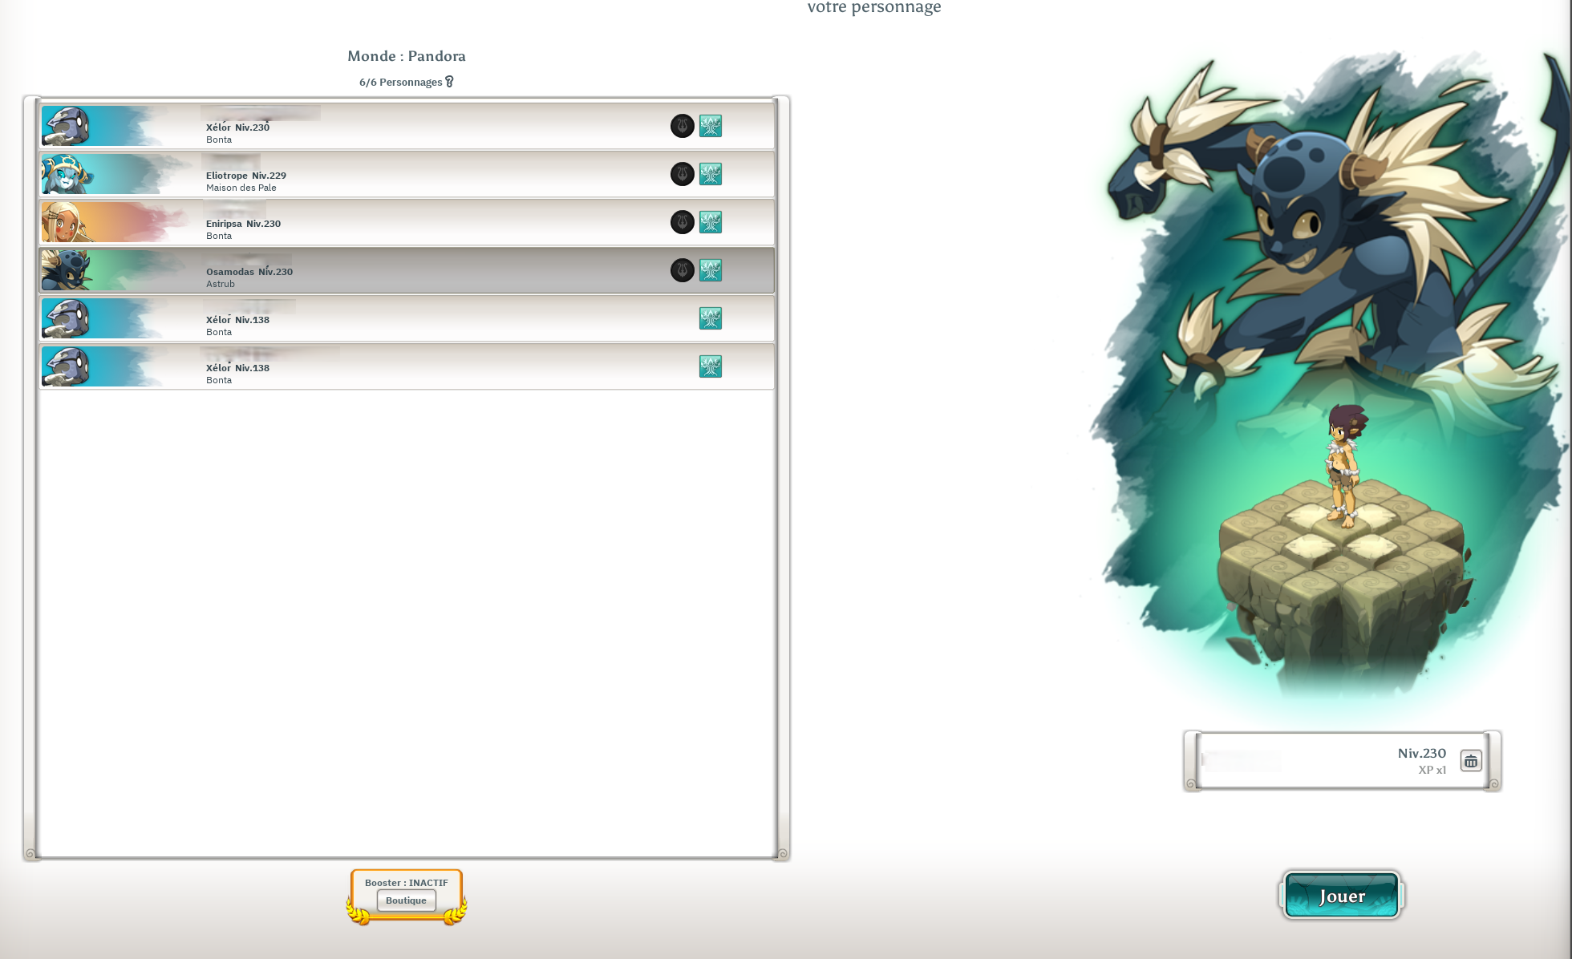Click the teal tree icon in Xélor Niv.230 row
The image size is (1572, 959).
(711, 126)
